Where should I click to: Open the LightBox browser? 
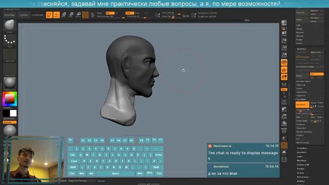click(x=24, y=15)
